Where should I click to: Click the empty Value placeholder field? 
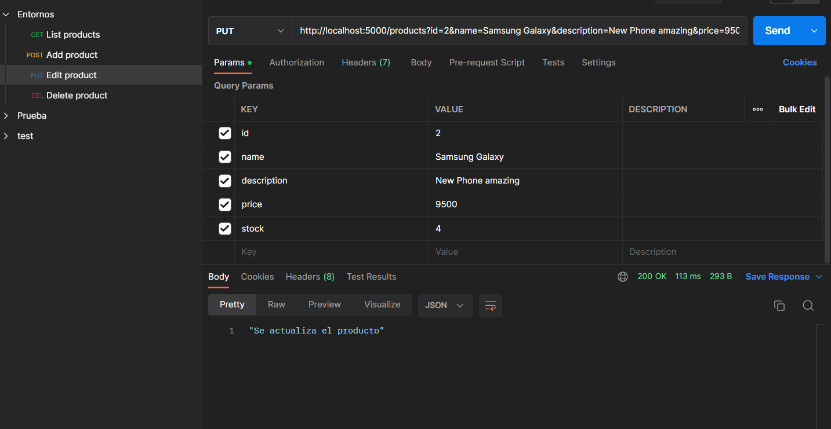click(x=525, y=252)
